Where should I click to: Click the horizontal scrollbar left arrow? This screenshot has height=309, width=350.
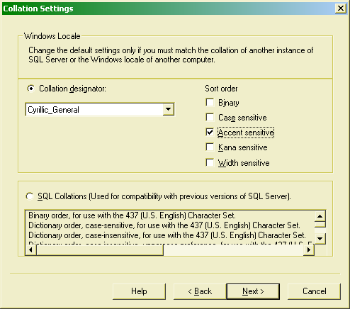(30, 250)
